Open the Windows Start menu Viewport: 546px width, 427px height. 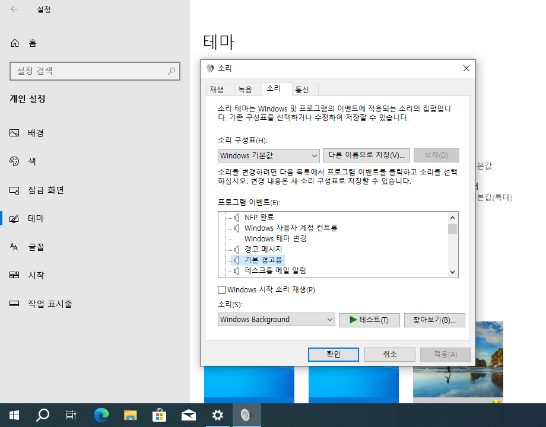point(14,415)
